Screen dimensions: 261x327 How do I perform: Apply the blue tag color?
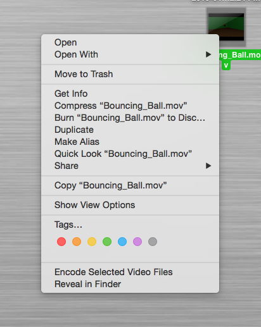pos(122,242)
